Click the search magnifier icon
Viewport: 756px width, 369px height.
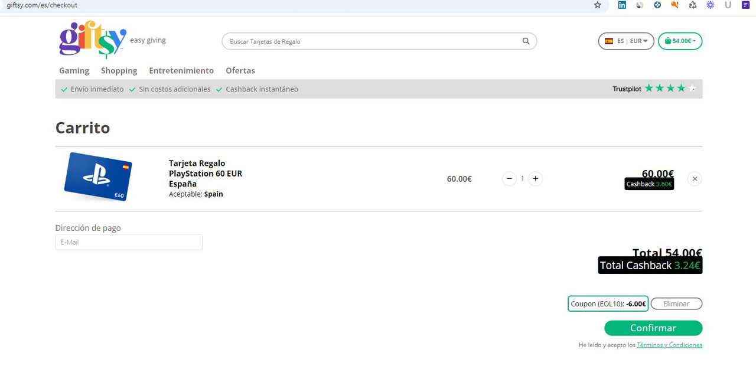point(526,41)
